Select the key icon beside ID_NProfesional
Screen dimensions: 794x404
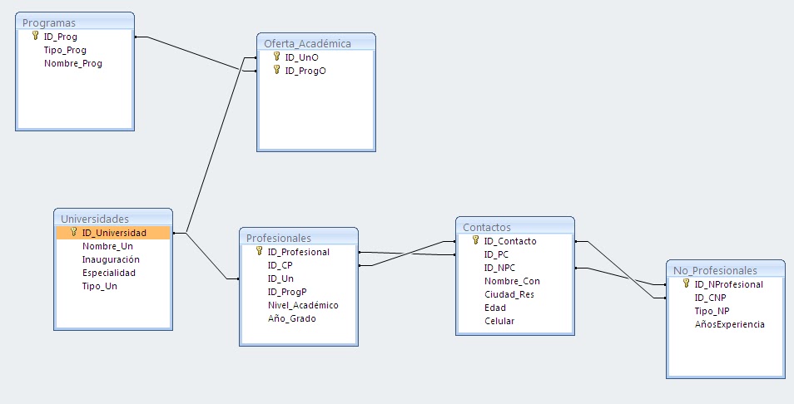[x=686, y=283]
